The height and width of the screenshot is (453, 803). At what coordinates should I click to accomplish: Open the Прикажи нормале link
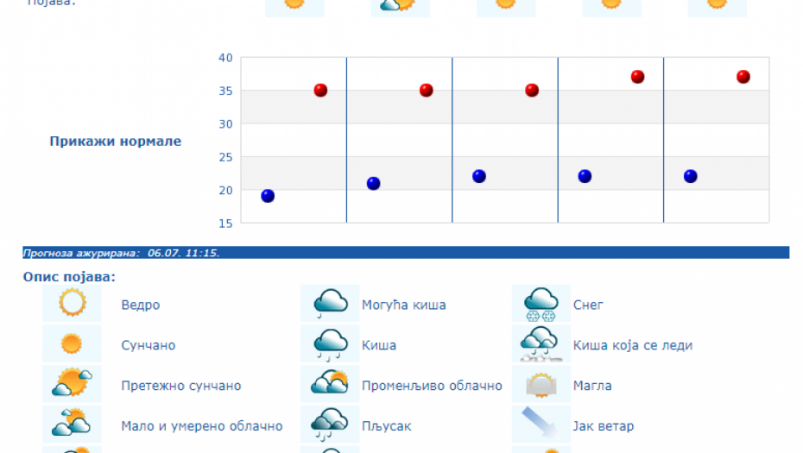pos(116,142)
